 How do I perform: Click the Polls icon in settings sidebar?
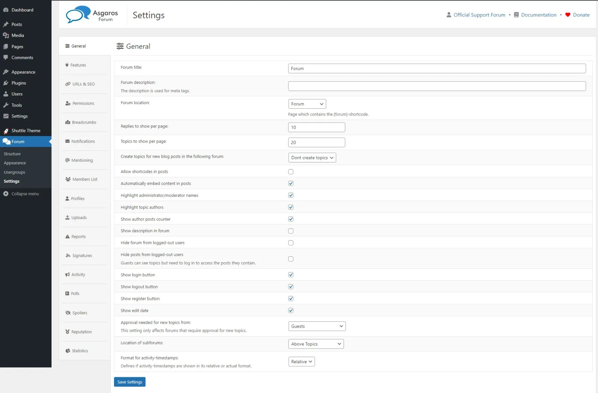click(x=67, y=294)
